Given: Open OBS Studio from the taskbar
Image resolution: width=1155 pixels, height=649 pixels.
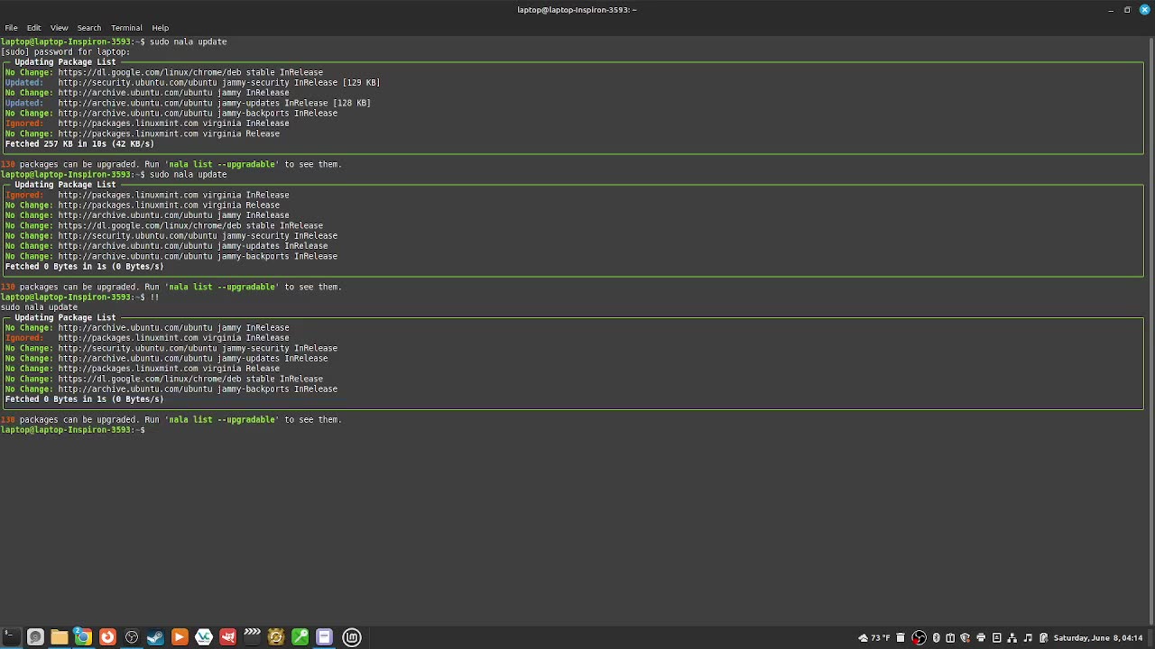Looking at the screenshot, I should [131, 636].
